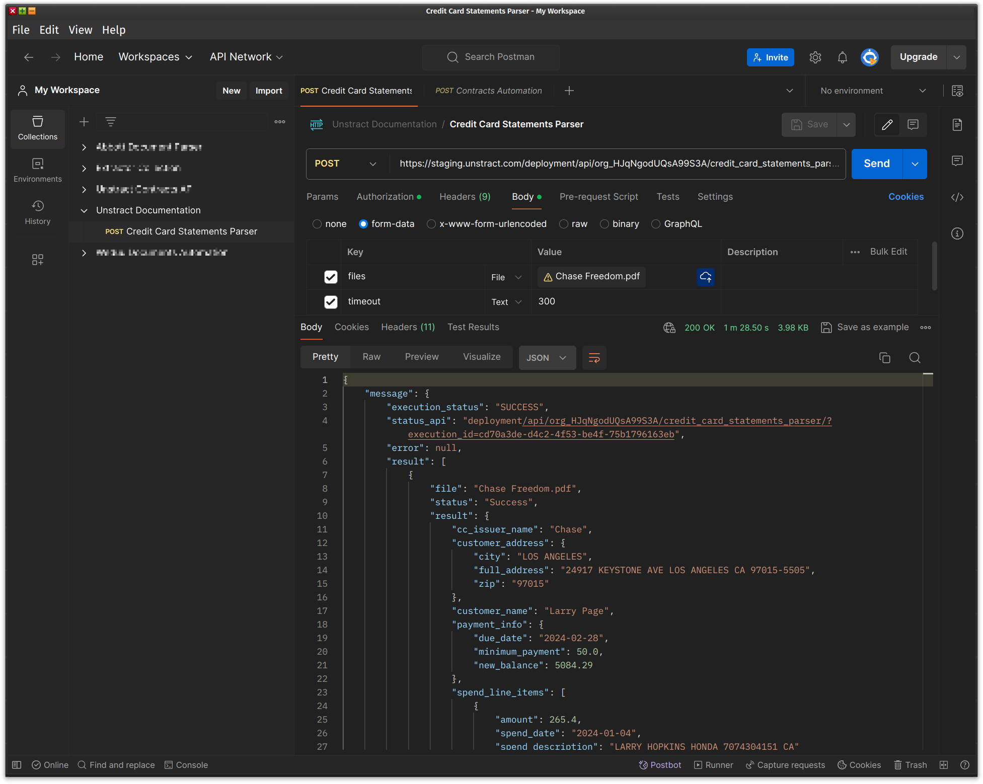
Task: Search the response with the magnifier icon
Action: click(915, 358)
